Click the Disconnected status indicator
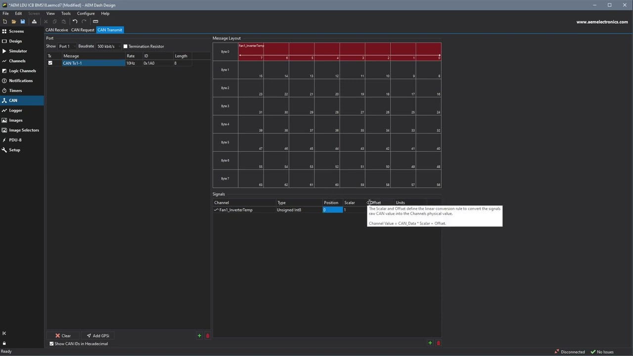 570,352
